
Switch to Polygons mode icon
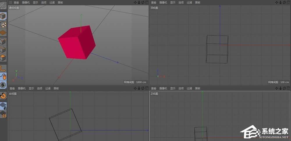pyautogui.click(x=3, y=58)
